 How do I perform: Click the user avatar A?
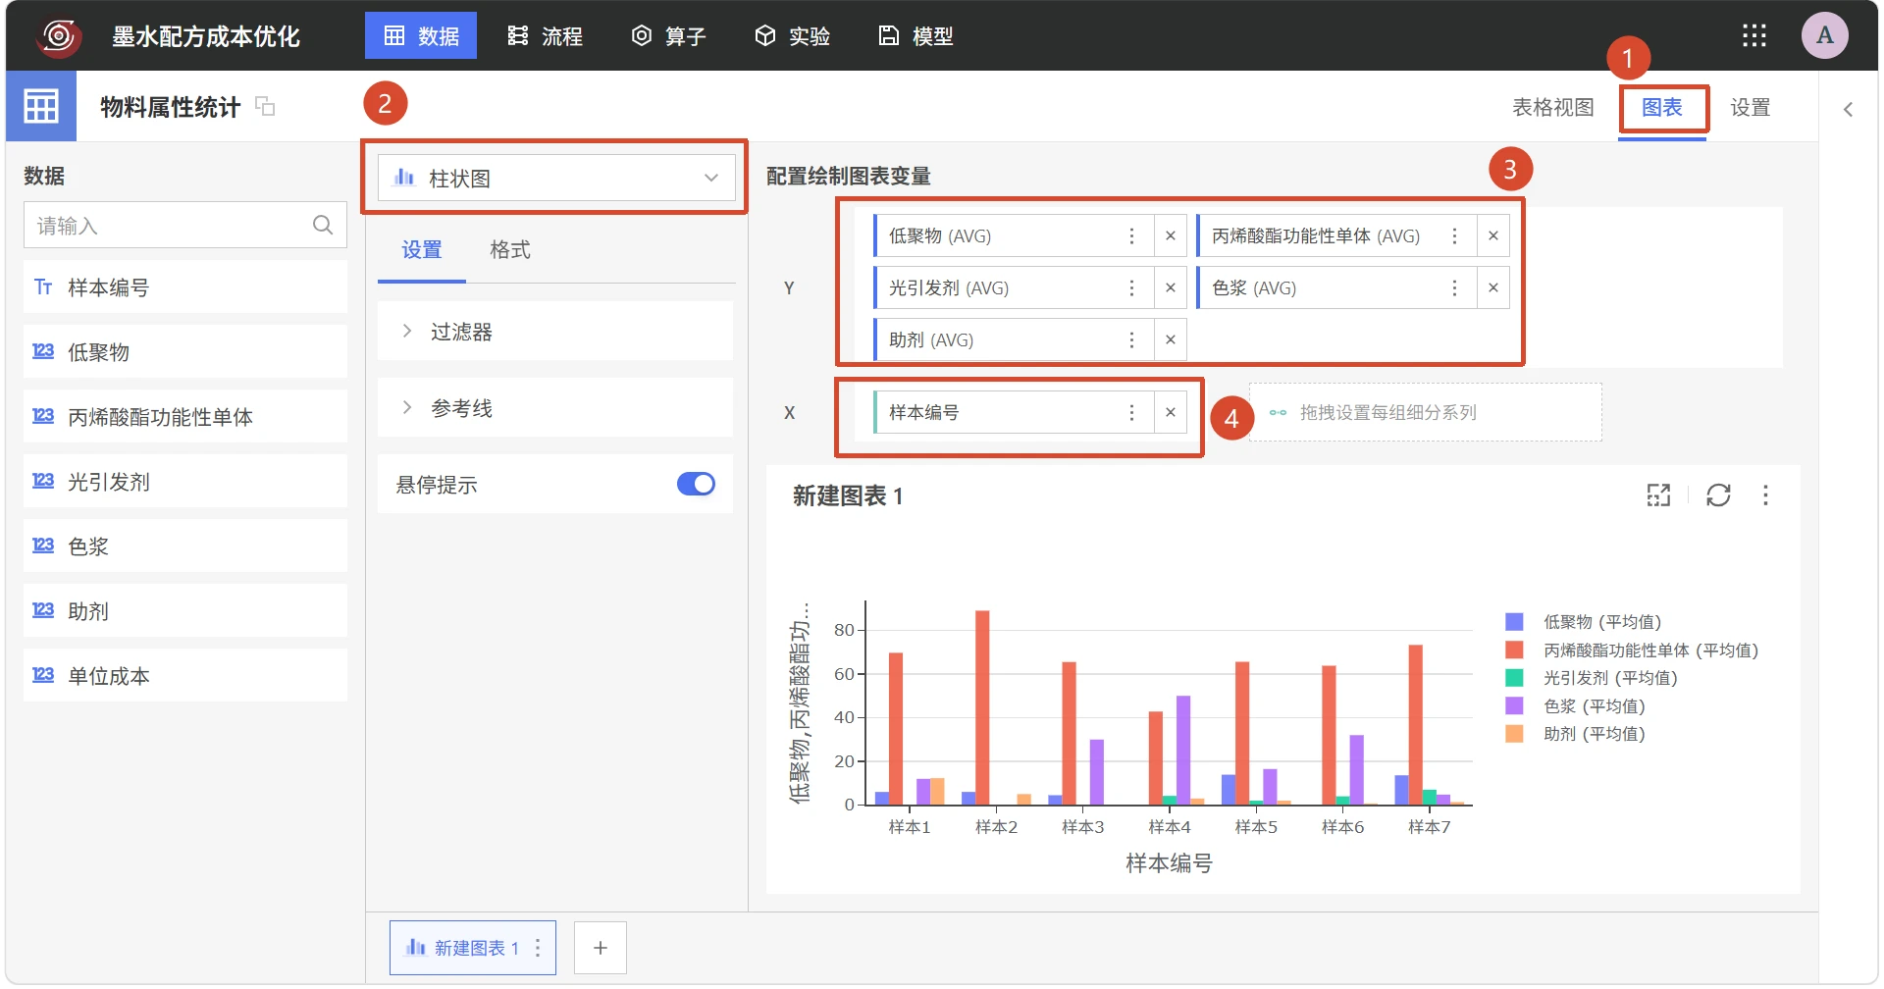click(1825, 36)
